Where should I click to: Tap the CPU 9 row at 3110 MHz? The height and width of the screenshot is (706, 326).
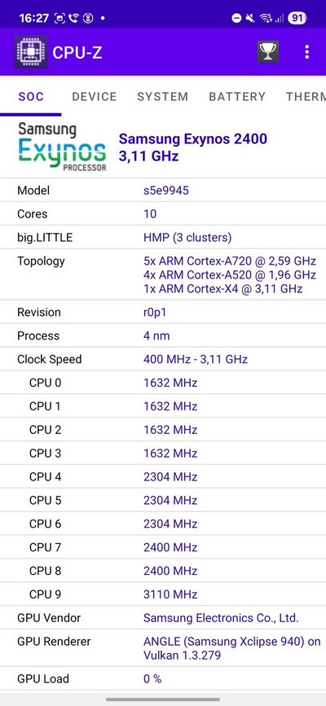click(x=163, y=594)
